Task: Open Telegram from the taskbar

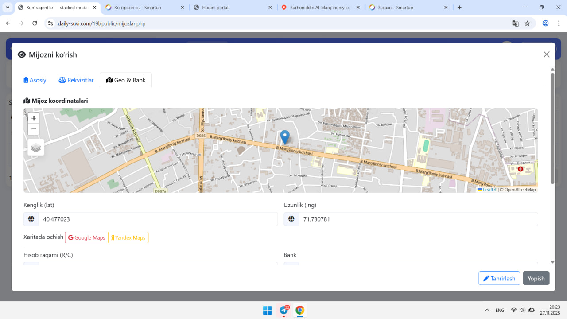Action: [284, 310]
